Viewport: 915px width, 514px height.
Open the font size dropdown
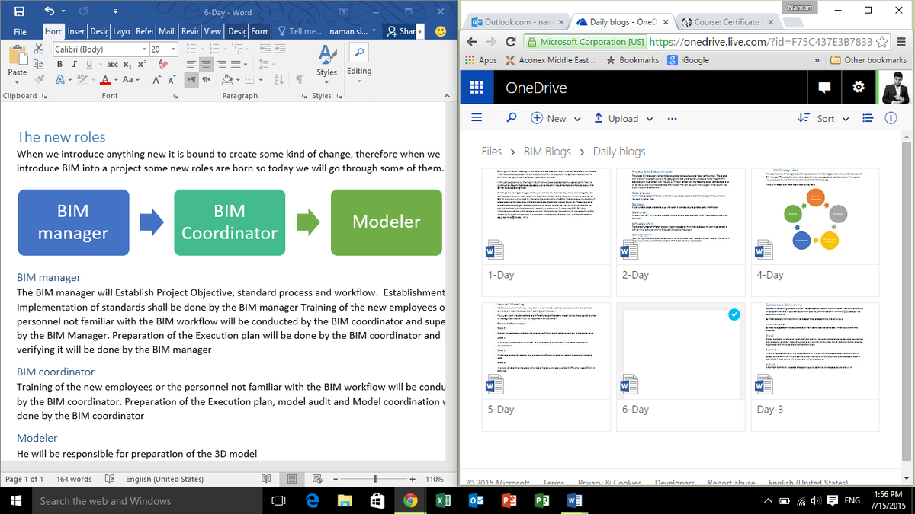coord(174,49)
